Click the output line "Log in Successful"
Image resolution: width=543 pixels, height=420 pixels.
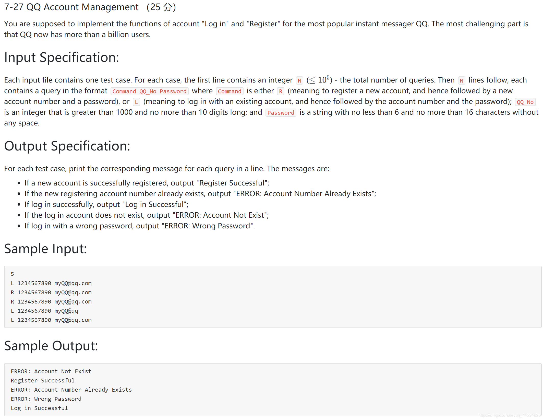[39, 408]
